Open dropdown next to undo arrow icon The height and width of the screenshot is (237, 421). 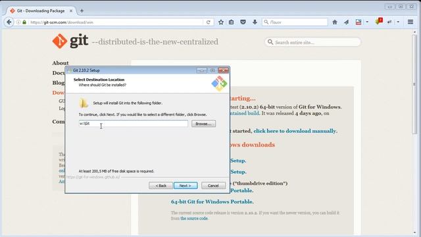[398, 22]
